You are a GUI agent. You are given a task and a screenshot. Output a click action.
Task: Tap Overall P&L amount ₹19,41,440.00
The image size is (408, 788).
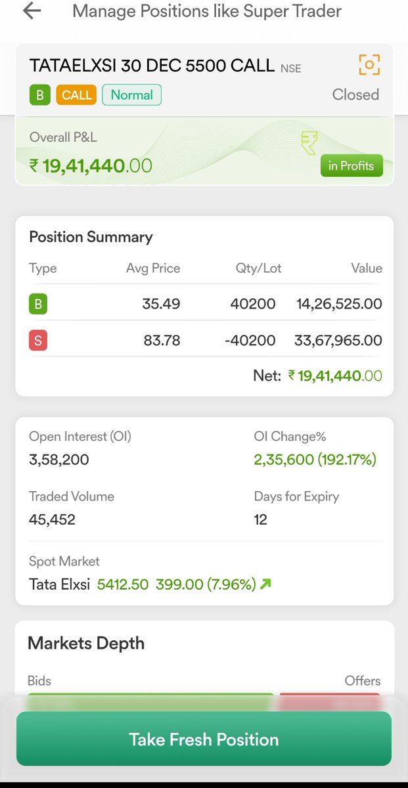[91, 165]
